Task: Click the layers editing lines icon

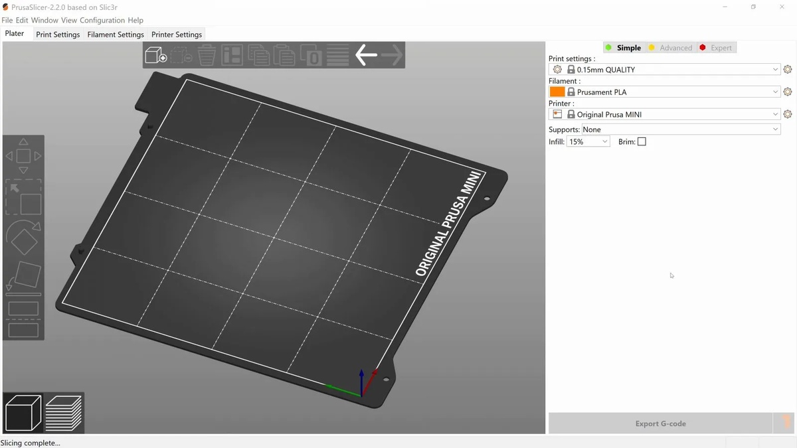Action: click(337, 55)
